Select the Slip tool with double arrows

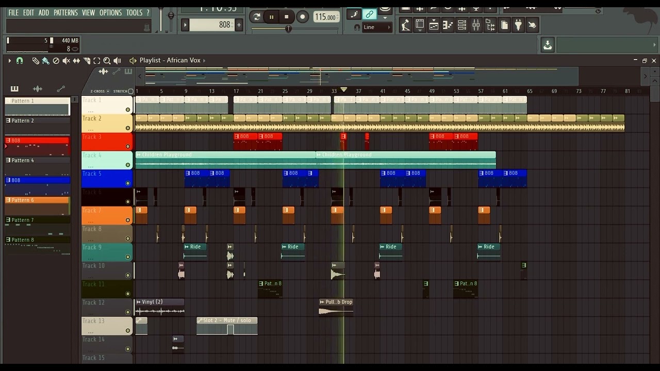point(76,61)
